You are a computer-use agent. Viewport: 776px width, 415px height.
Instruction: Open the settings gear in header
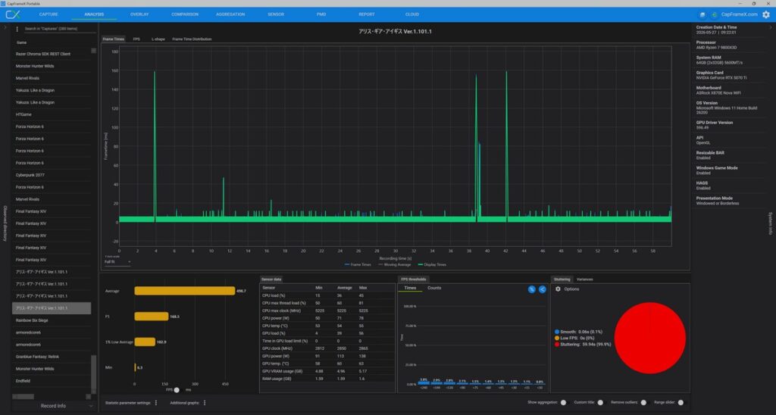(x=766, y=14)
